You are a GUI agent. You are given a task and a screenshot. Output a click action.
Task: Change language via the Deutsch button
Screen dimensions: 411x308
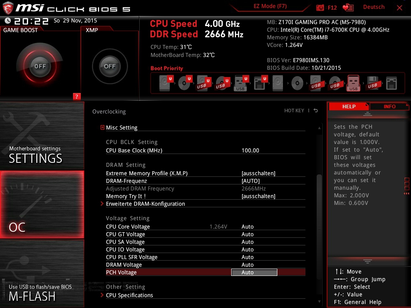(x=373, y=7)
